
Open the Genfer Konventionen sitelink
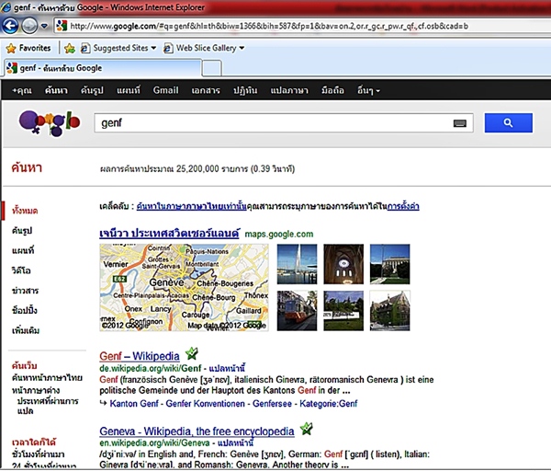(205, 404)
